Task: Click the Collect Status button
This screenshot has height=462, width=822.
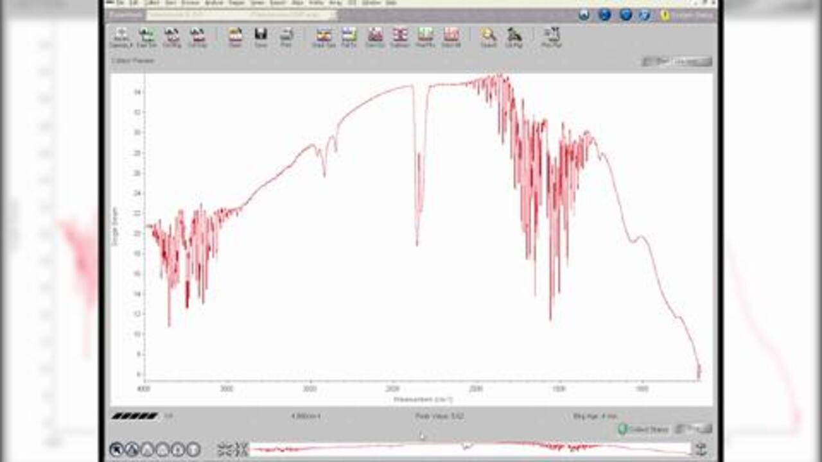Action: [x=643, y=429]
